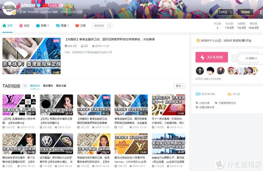Click the birthday cake icon next to 01-22
Screen dimensions: 263x171
coord(229,94)
